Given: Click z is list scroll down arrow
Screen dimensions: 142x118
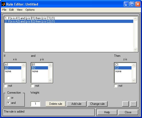Looking at the screenshot, I should 133,80.
